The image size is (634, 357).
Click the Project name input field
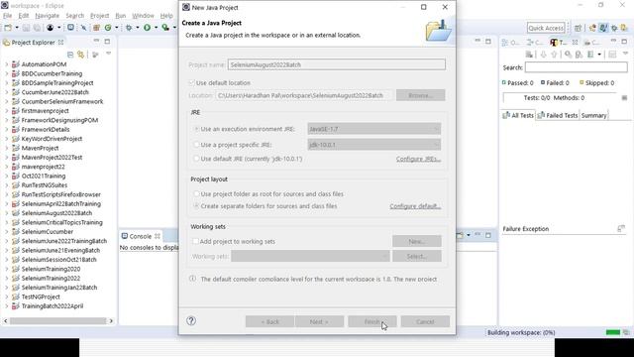337,64
